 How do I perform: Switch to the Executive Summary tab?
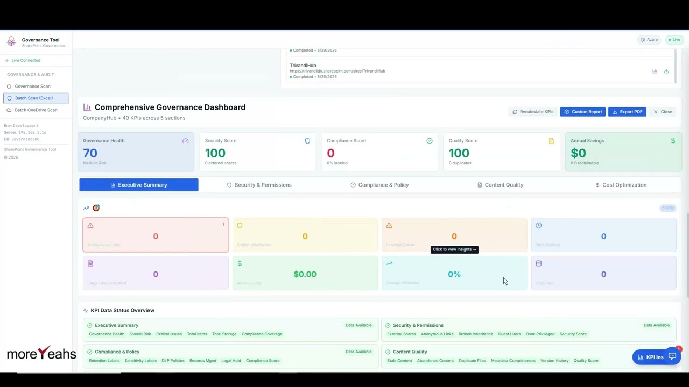point(139,185)
